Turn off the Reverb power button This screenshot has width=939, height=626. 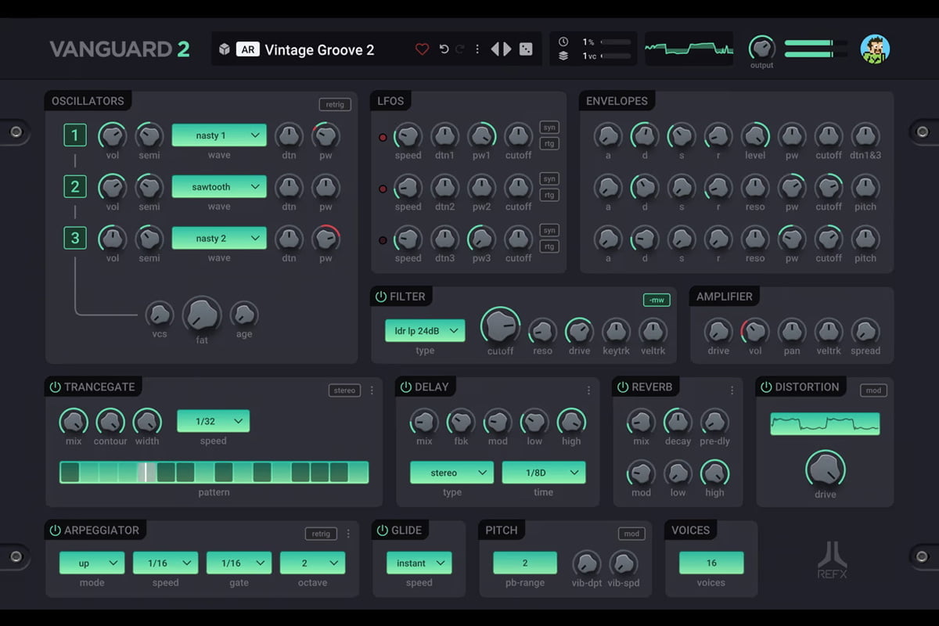coord(622,387)
